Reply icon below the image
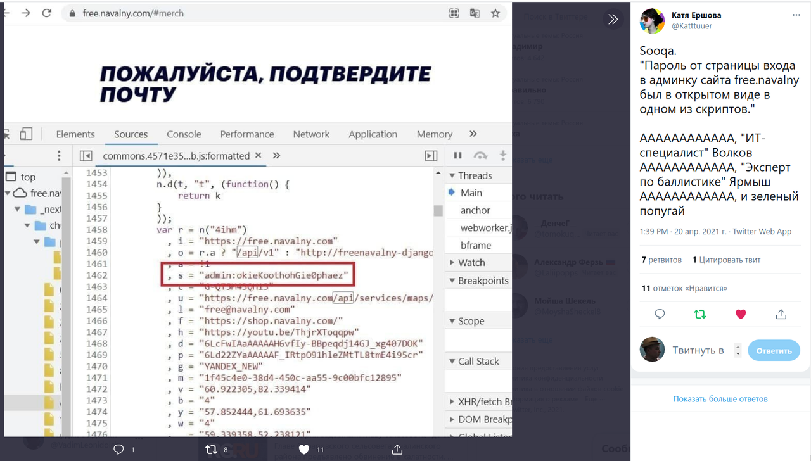Image resolution: width=811 pixels, height=461 pixels. (x=118, y=450)
